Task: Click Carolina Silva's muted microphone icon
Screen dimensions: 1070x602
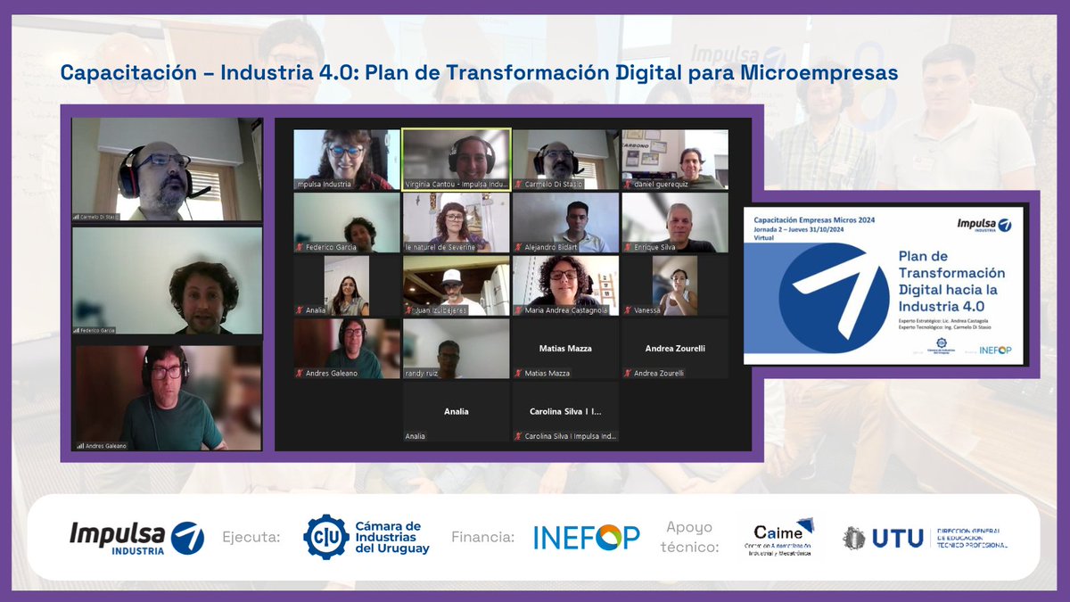Action: pyautogui.click(x=518, y=436)
